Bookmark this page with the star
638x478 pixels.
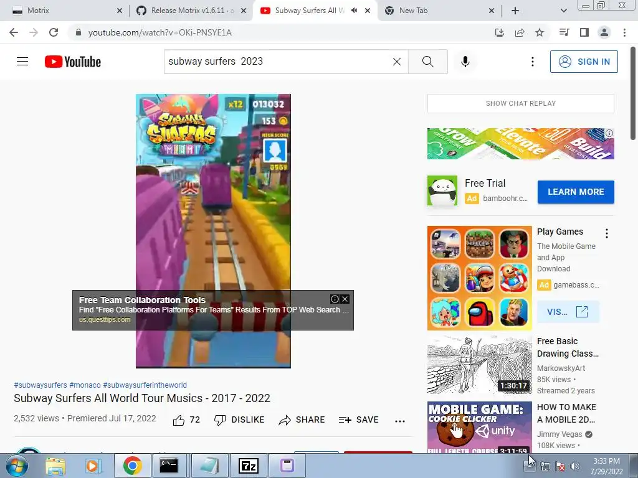click(x=540, y=32)
